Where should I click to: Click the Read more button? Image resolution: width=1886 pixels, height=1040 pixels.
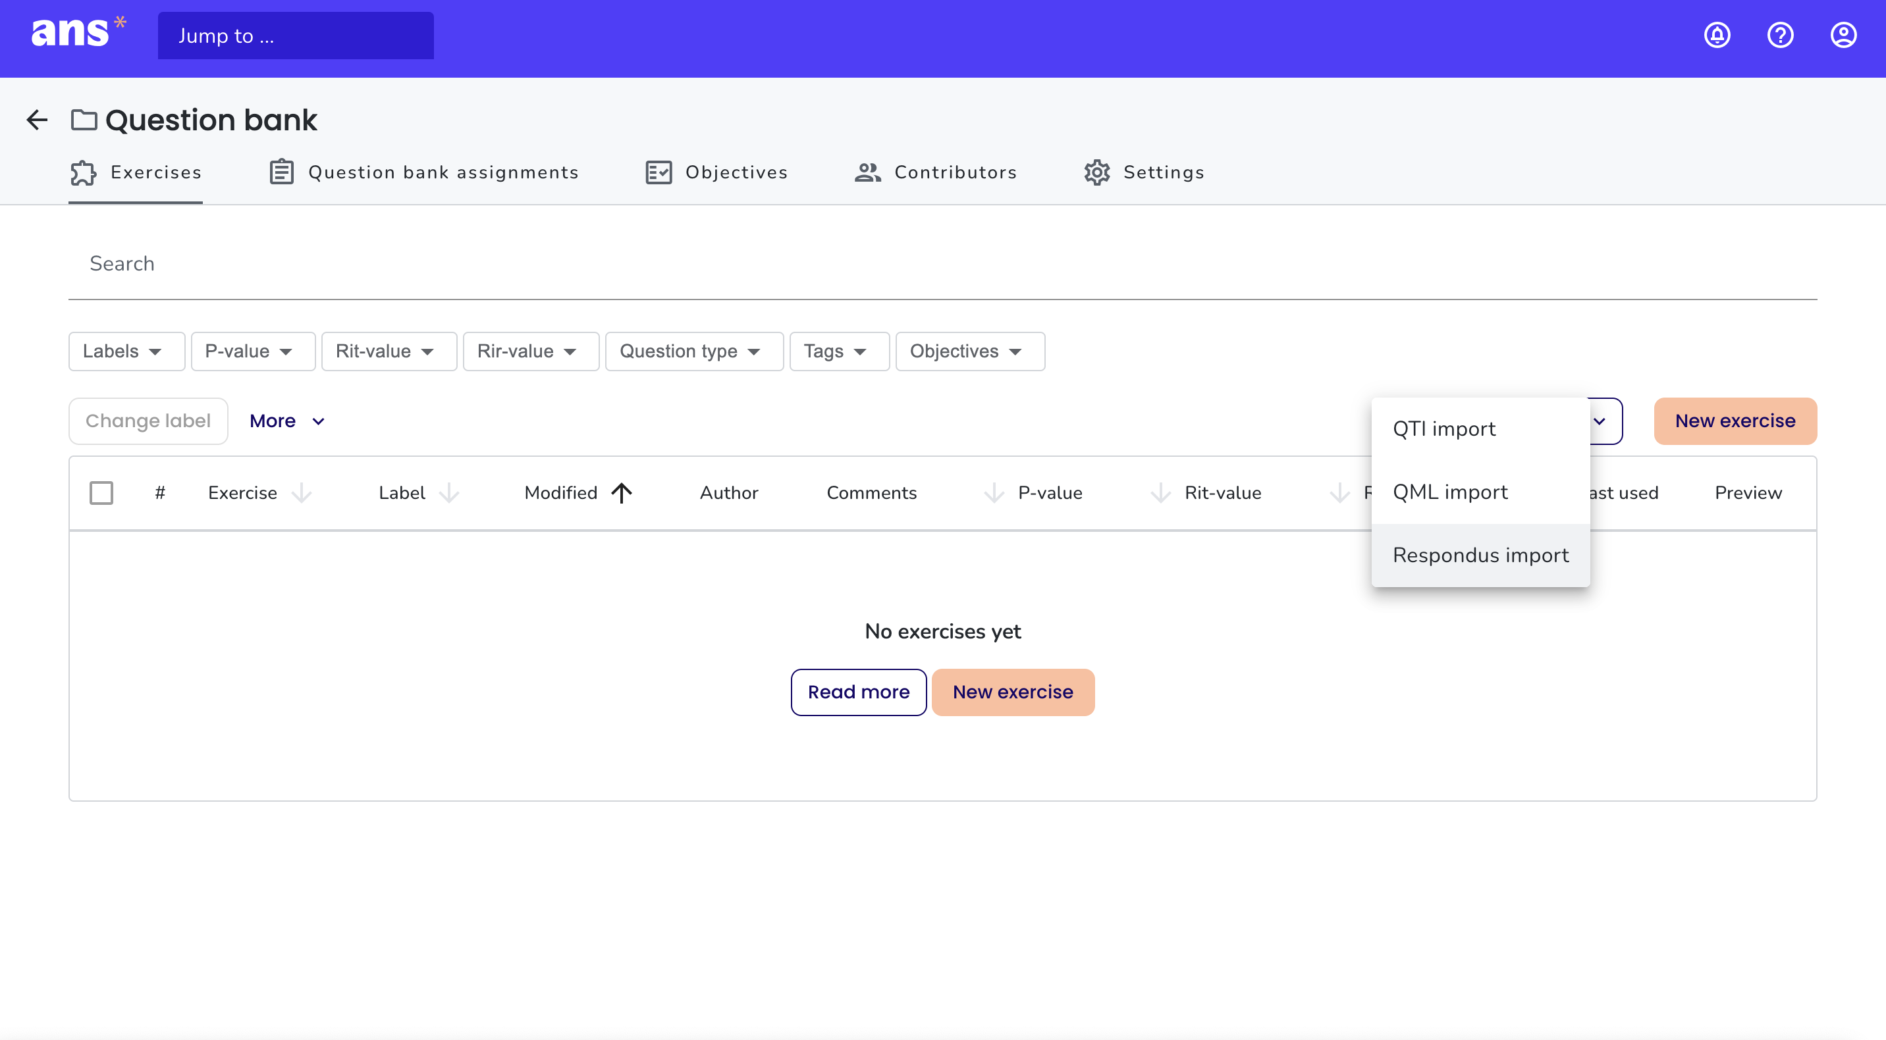(x=858, y=692)
